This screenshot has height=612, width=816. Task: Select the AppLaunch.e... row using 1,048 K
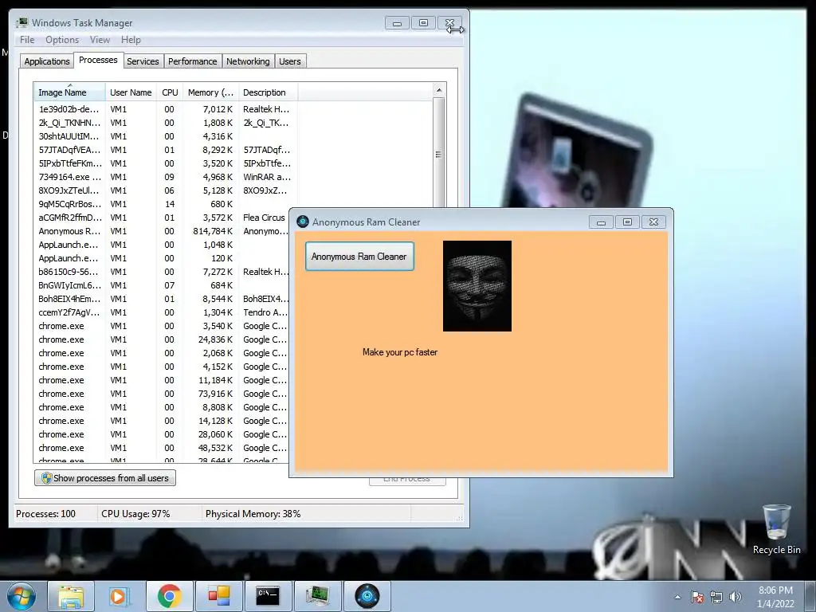pyautogui.click(x=161, y=245)
